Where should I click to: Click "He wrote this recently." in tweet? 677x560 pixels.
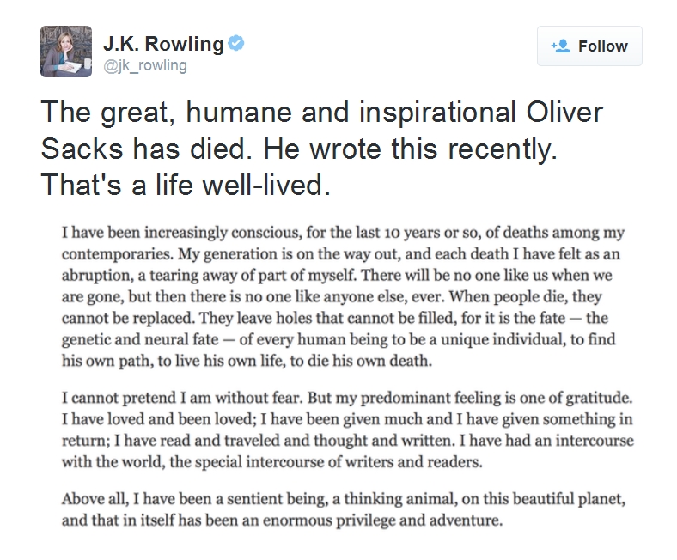click(x=410, y=149)
